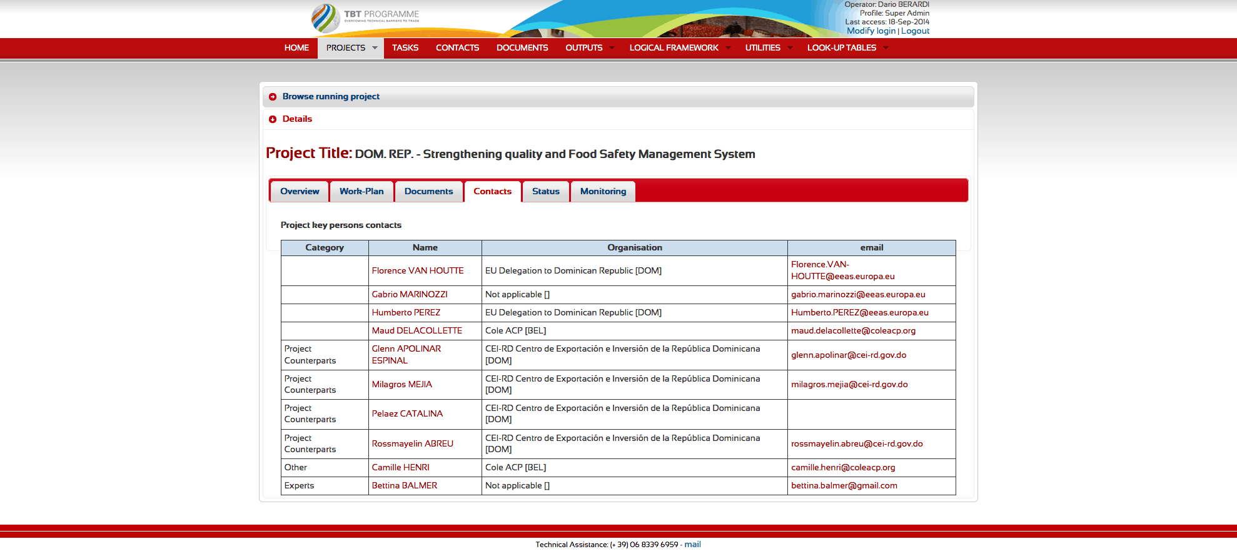Viewport: 1237px width, 554px height.
Task: Click the Modify login link
Action: point(871,31)
